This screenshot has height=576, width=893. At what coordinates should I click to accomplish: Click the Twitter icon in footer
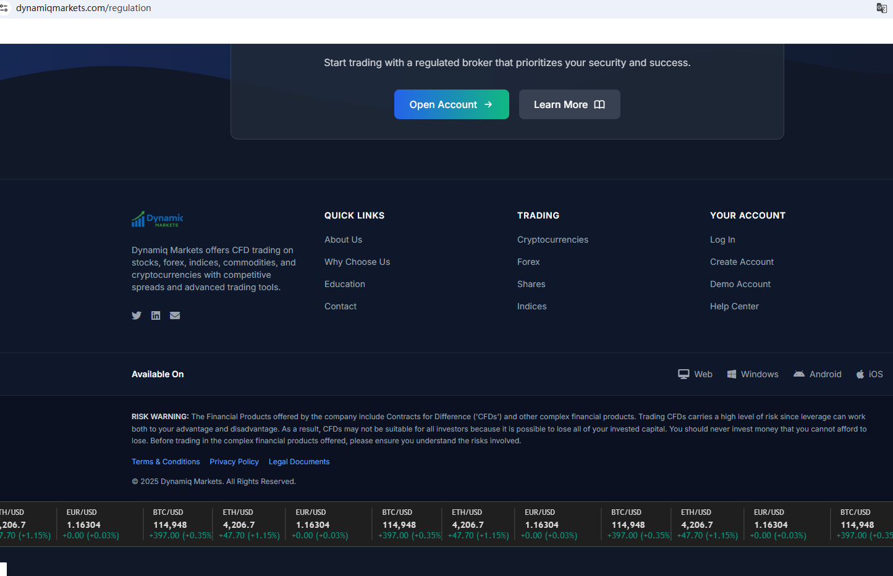(137, 315)
